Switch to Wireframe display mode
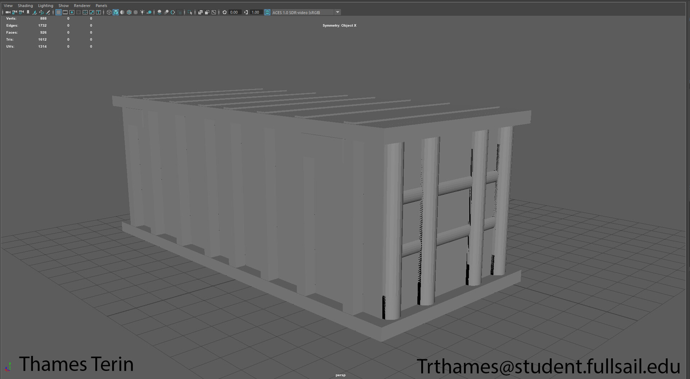Viewport: 690px width, 379px height. 109,12
